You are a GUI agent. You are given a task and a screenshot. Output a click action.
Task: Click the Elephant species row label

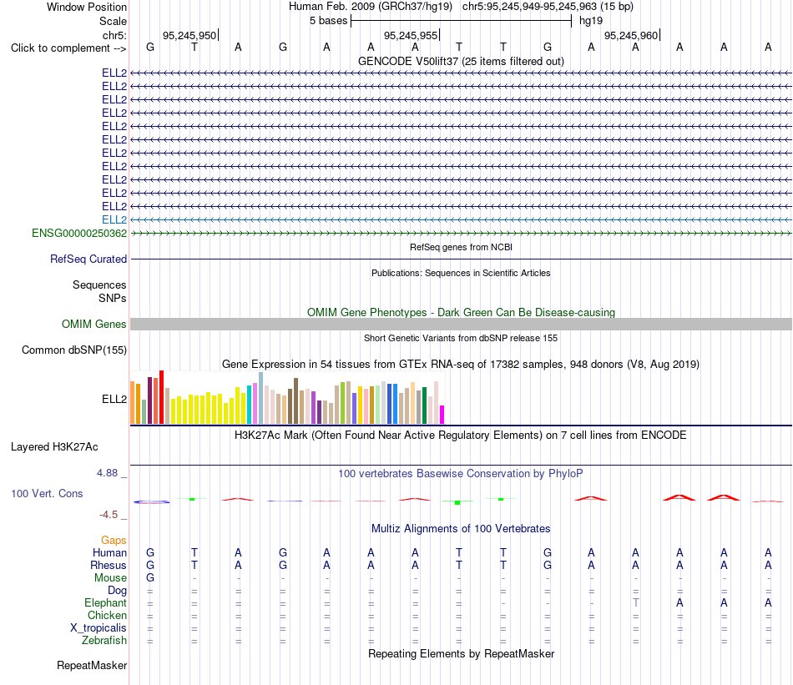click(x=105, y=603)
